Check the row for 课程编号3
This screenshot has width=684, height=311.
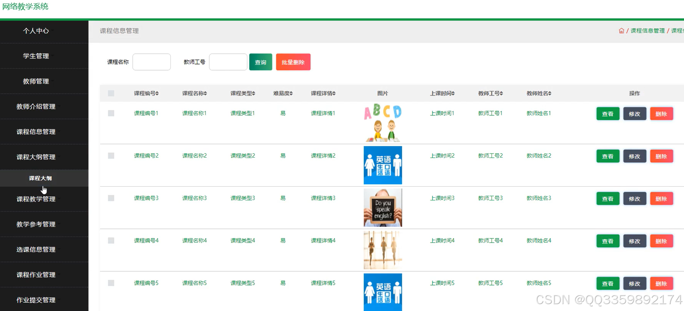point(111,198)
